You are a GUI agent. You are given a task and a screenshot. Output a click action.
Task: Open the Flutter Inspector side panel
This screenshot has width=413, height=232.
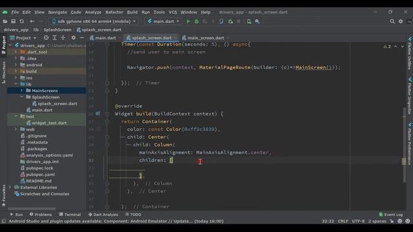pos(410,96)
